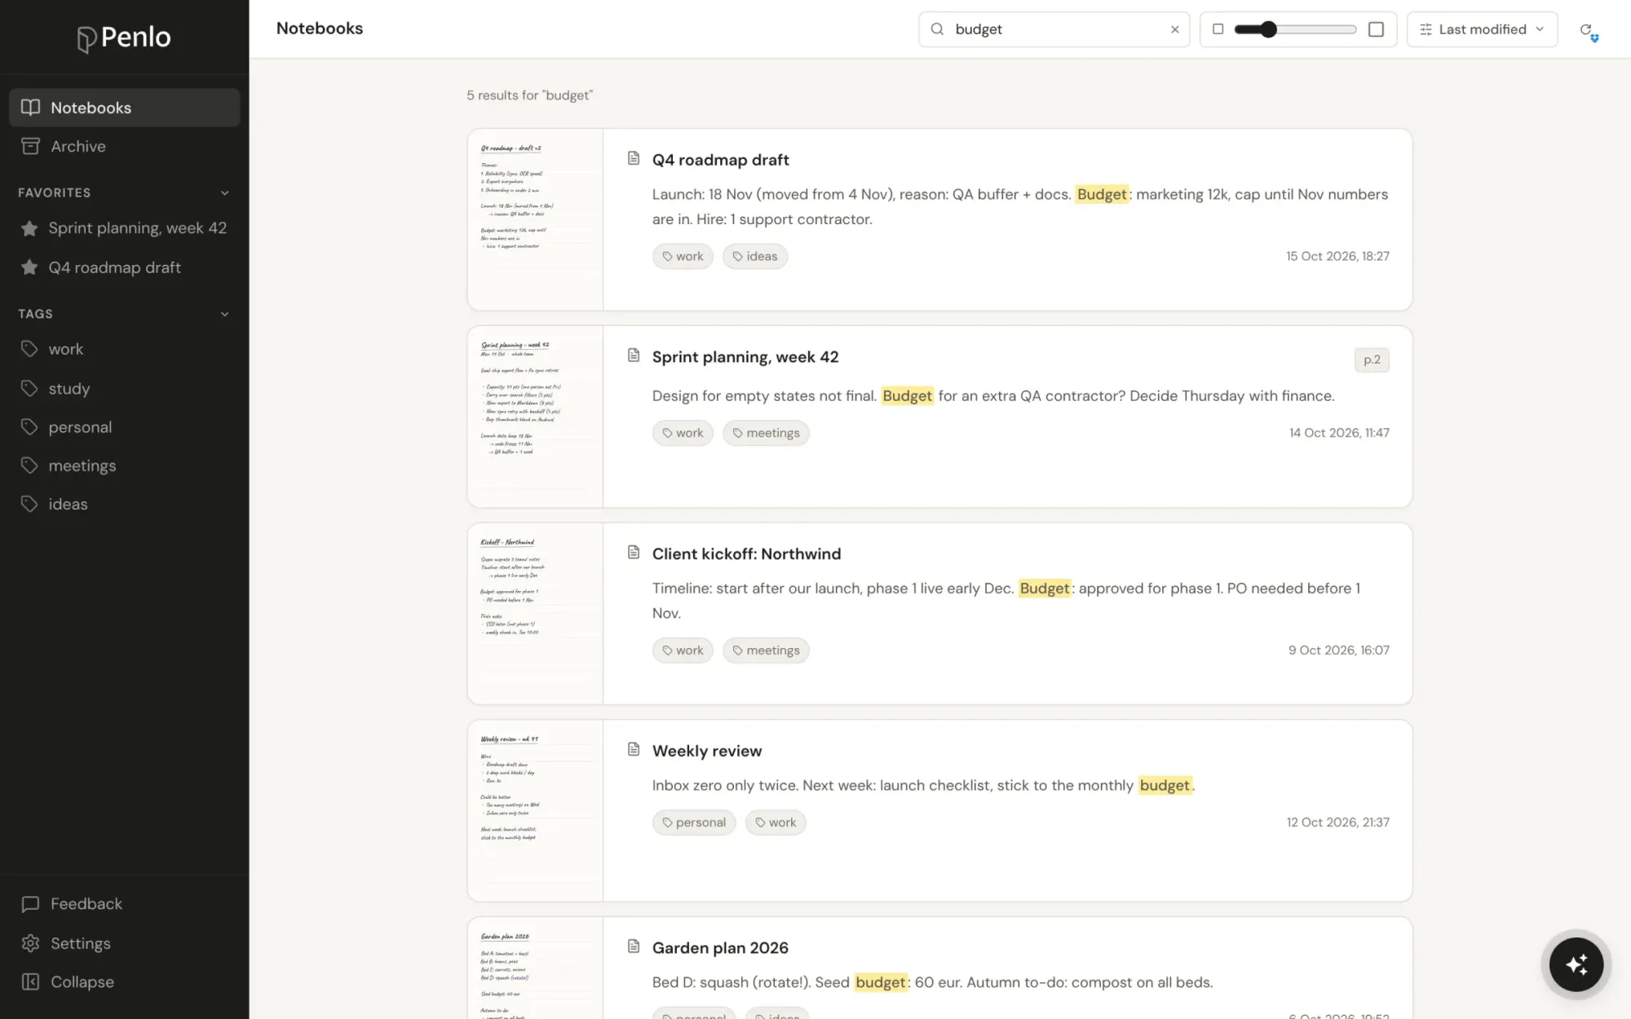
Task: Click the work tag chip on Client kickoff
Action: point(683,651)
